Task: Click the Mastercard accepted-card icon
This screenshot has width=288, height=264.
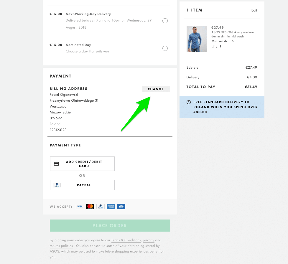Action: point(90,207)
